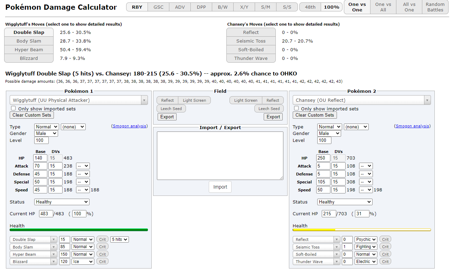Click into the Import / Export text area
Viewport: 451px width, 272px height.
[x=220, y=156]
